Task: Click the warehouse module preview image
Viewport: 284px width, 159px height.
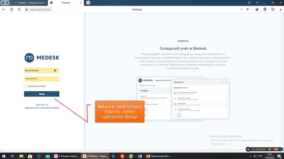Action: tap(183, 99)
